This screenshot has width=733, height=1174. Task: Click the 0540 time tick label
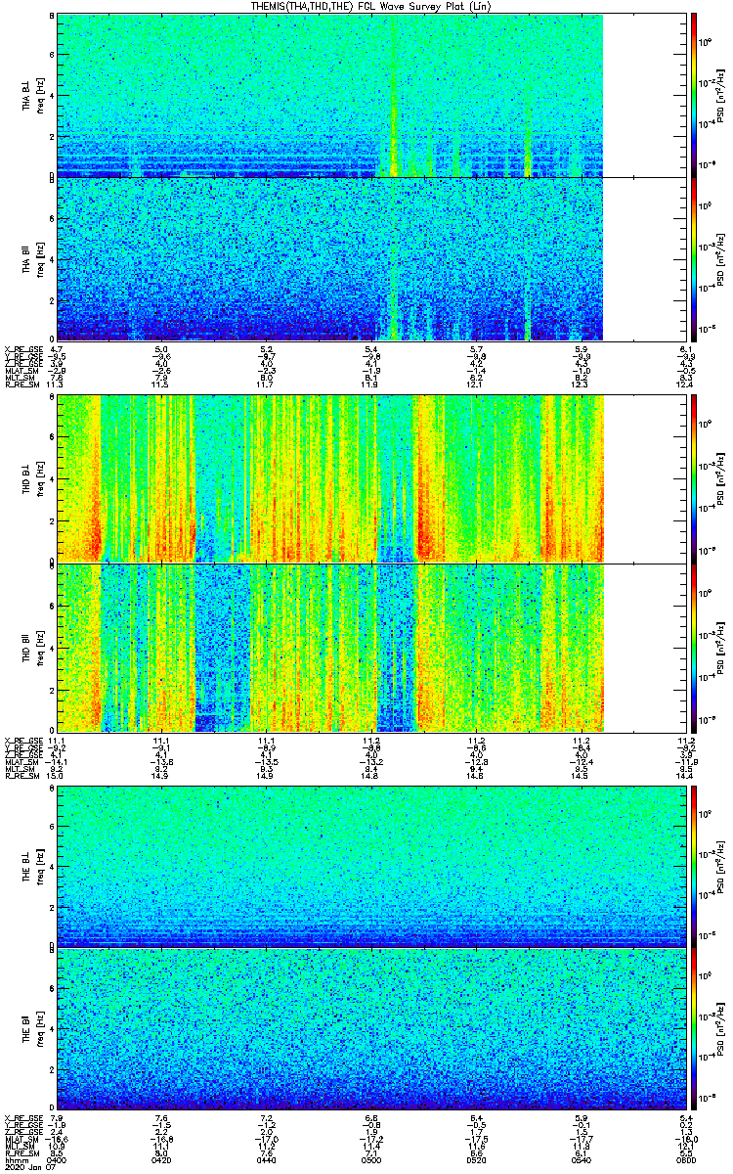click(582, 1160)
